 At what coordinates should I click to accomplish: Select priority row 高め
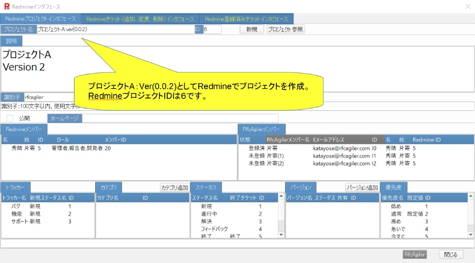pos(424,222)
